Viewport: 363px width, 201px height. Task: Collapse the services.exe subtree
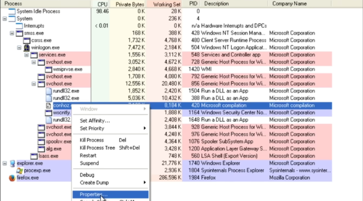(x=26, y=55)
